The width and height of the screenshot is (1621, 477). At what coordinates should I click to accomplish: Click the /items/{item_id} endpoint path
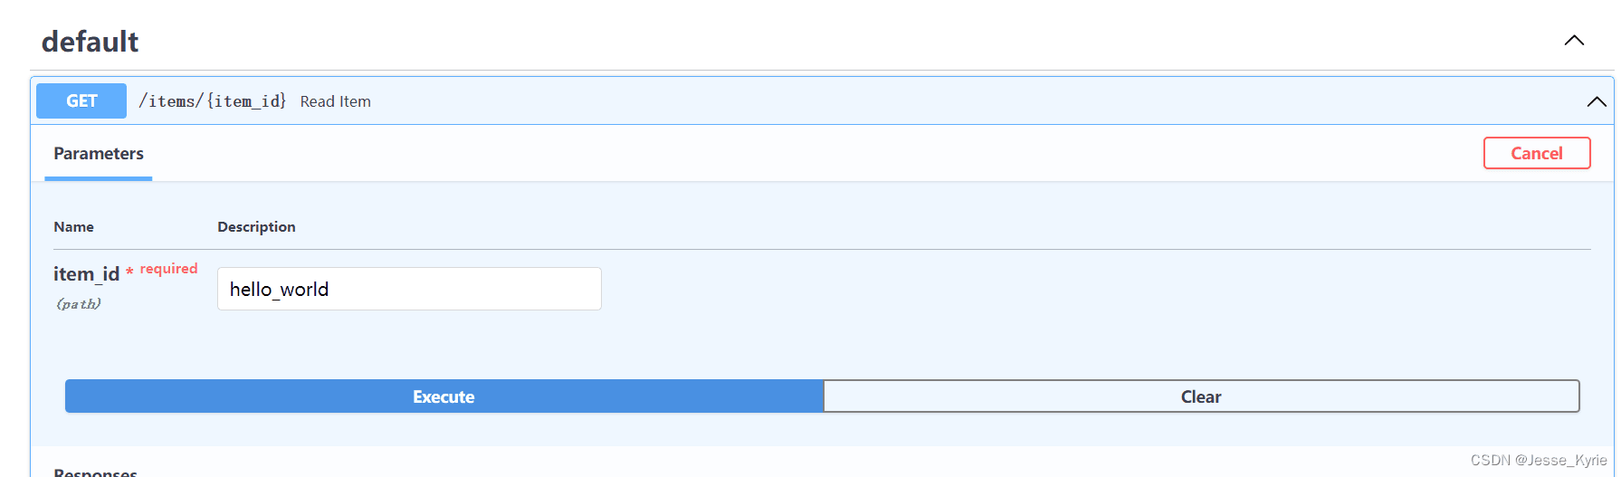[x=212, y=101]
